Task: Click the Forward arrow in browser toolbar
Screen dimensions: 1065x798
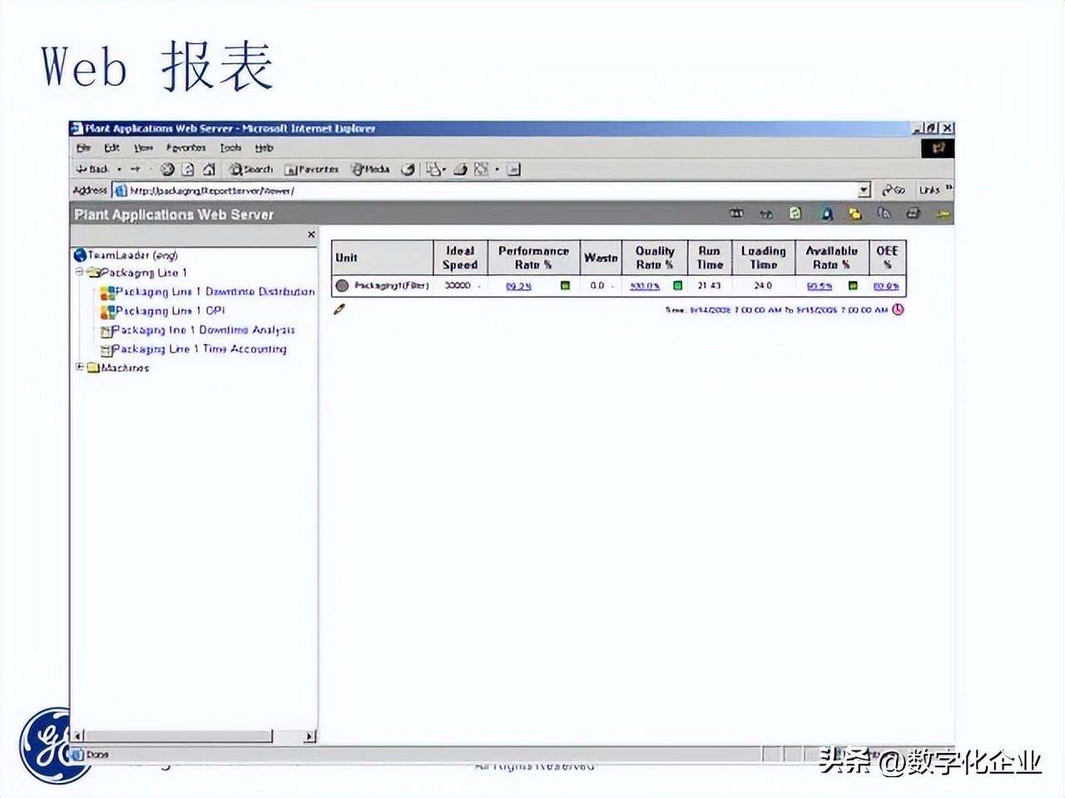Action: [136, 169]
